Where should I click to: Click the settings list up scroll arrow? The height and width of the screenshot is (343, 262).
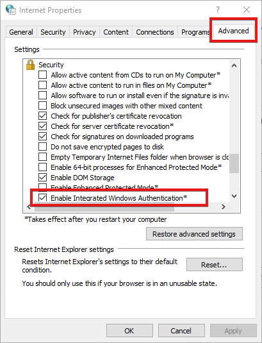(234, 65)
